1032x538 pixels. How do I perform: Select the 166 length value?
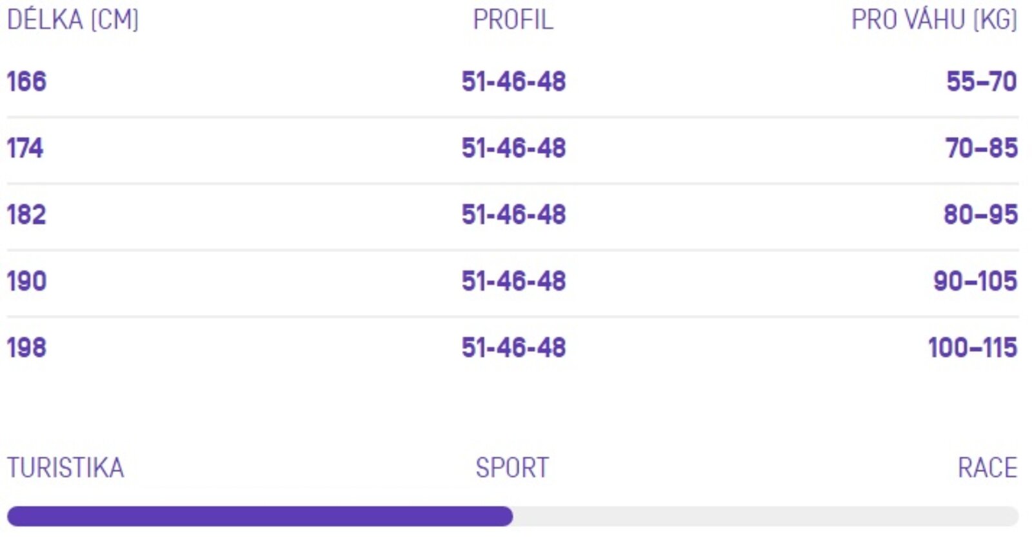tap(26, 82)
